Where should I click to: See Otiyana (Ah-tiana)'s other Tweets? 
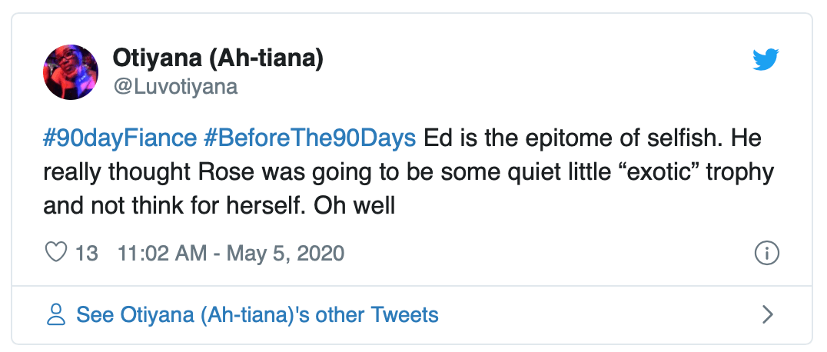pos(257,314)
